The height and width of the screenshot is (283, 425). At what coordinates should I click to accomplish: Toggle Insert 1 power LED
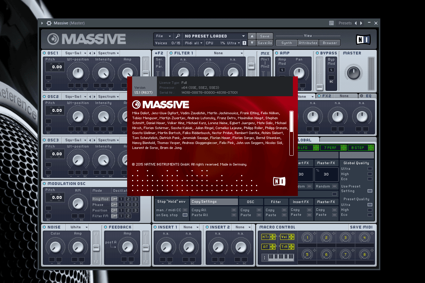pos(156,227)
